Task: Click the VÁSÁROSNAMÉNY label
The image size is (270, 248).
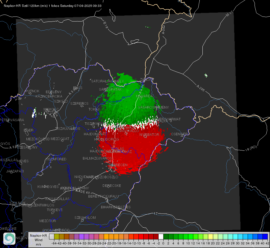Action: [154, 107]
